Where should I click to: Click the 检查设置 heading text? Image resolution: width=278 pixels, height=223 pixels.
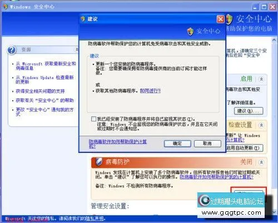pyautogui.click(x=240, y=125)
